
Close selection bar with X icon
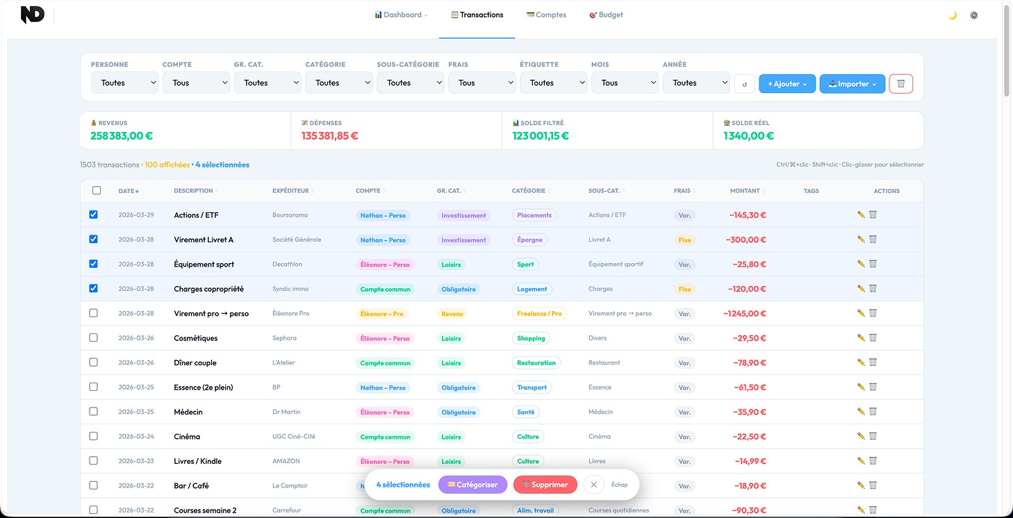593,485
